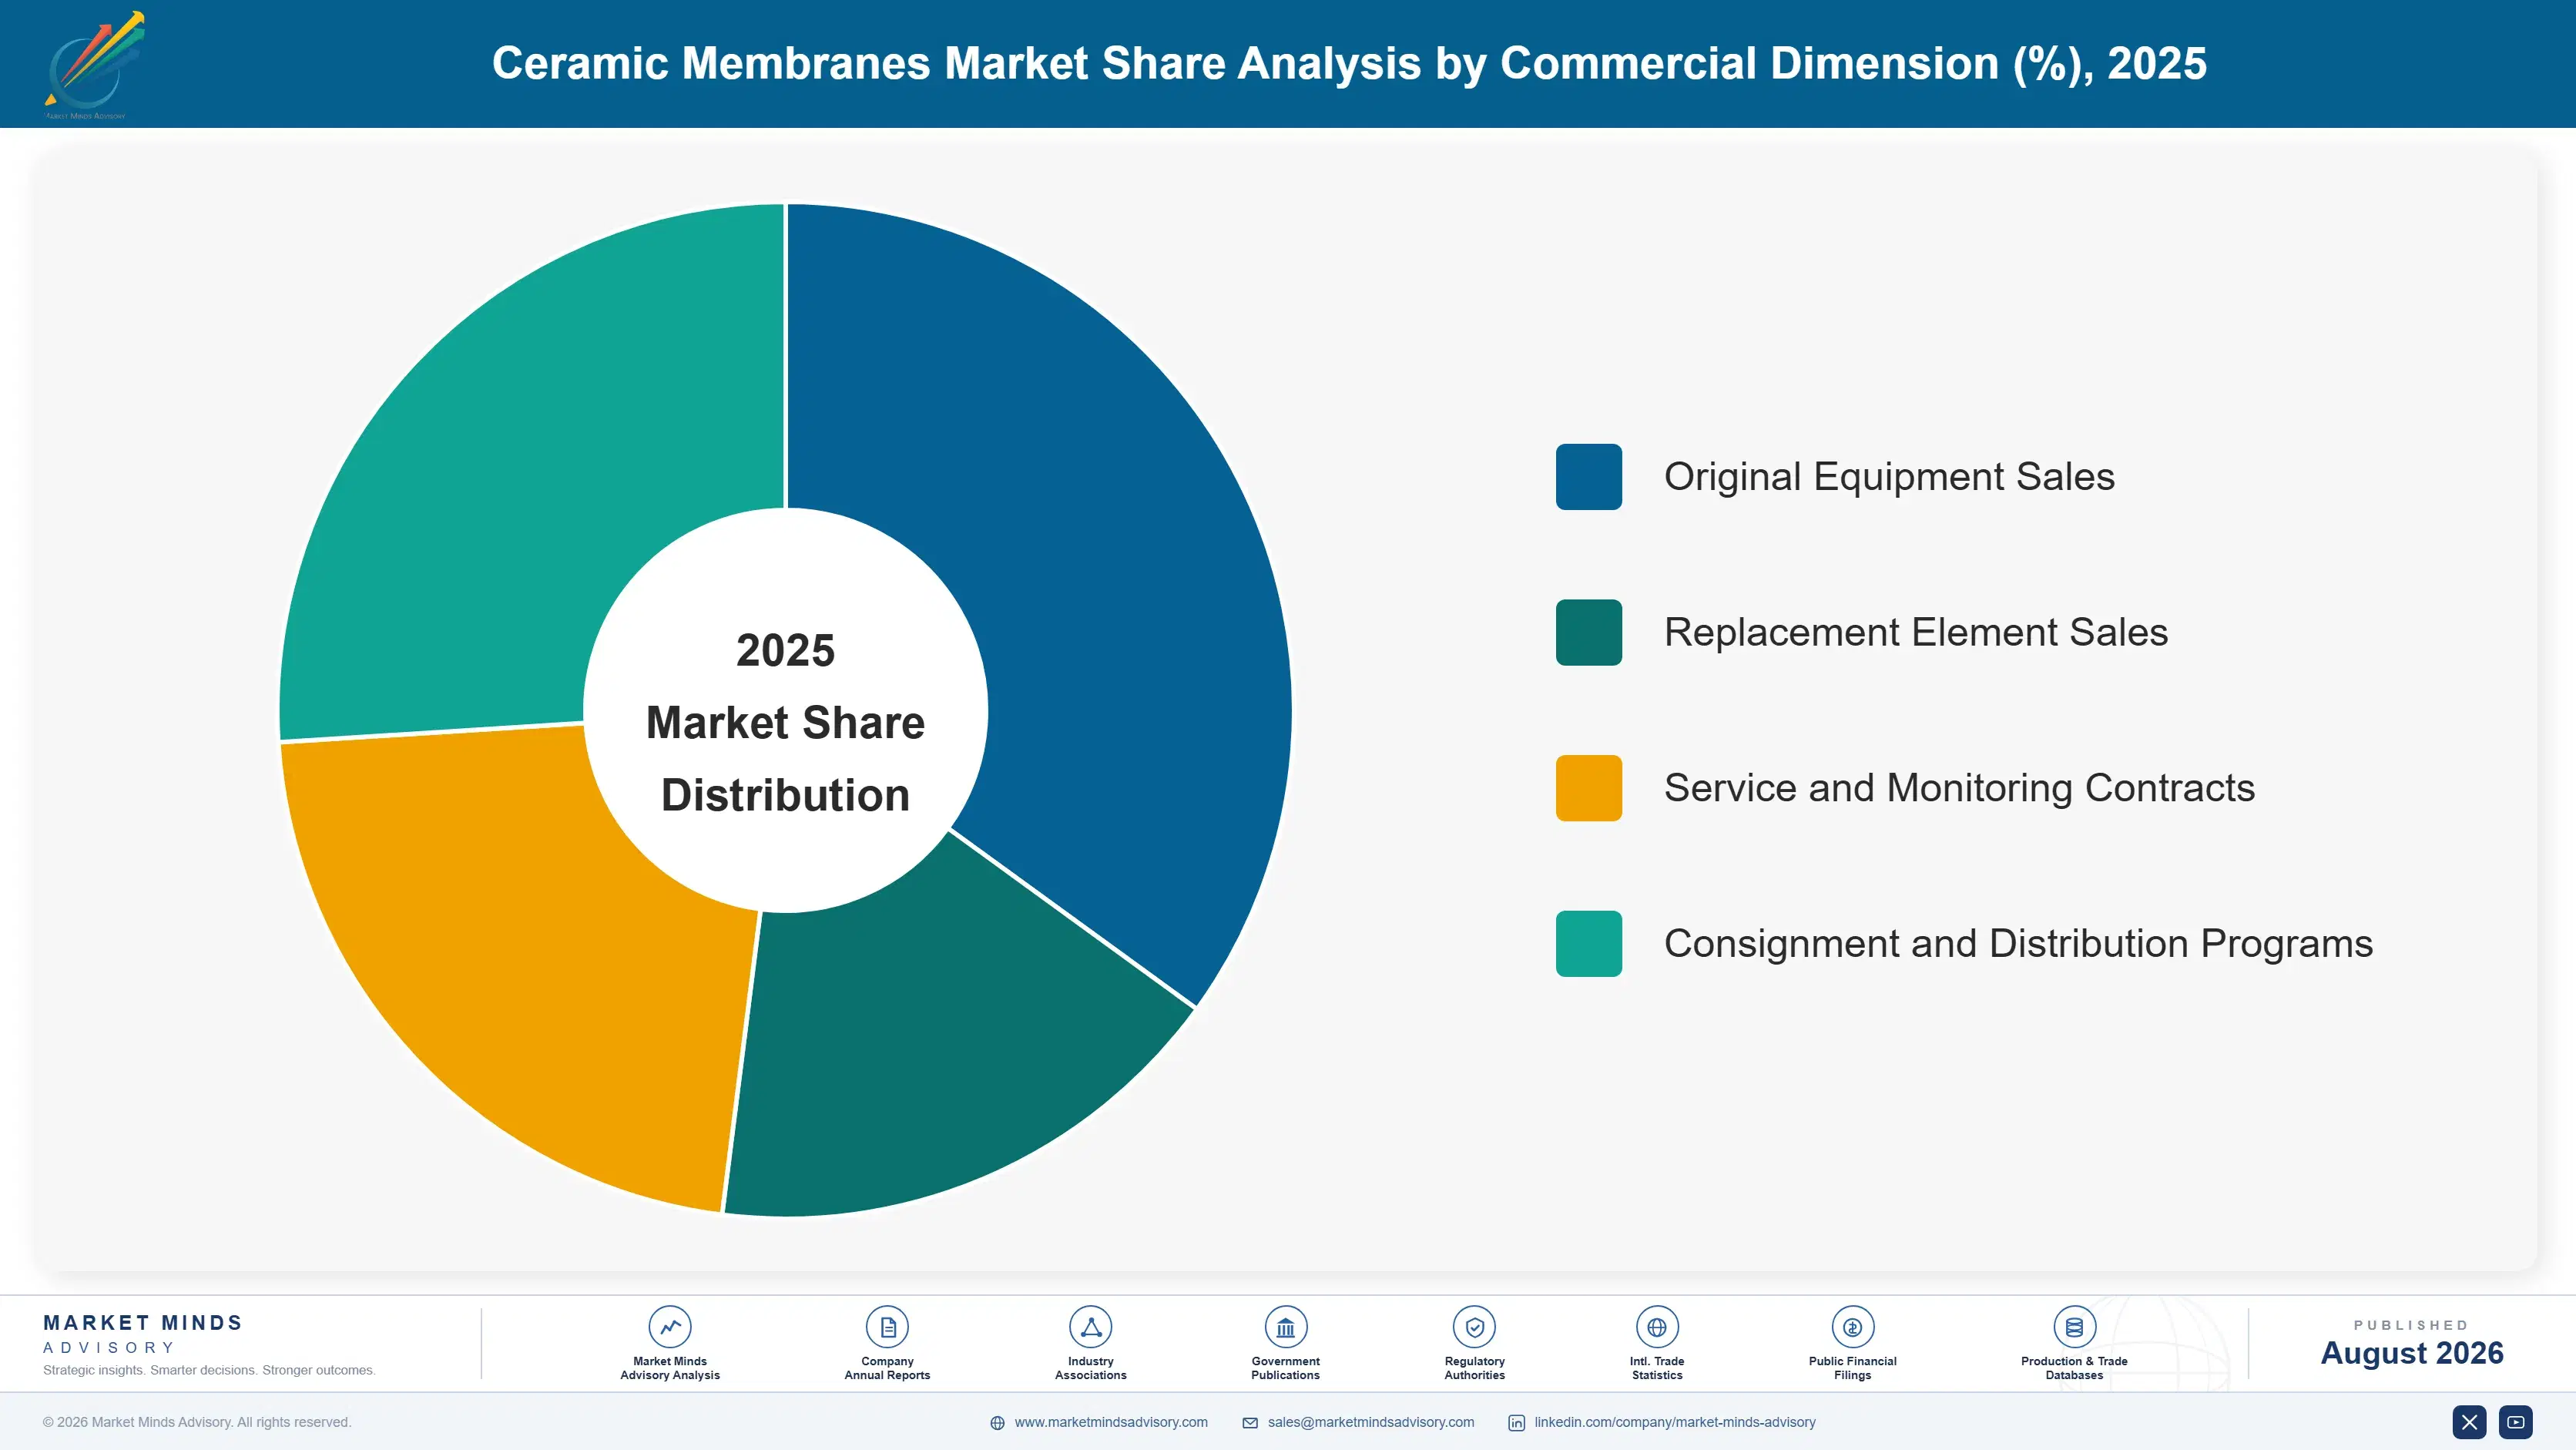Click the 2025 Market Share Distribution center text
2576x1450 pixels.
point(786,722)
